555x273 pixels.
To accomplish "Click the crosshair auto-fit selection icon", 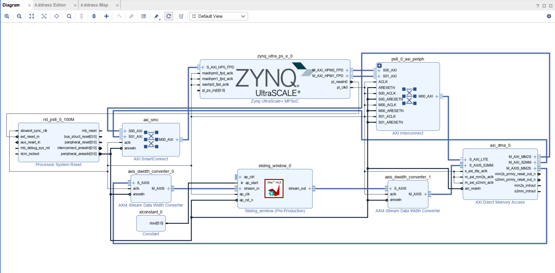I will click(57, 16).
